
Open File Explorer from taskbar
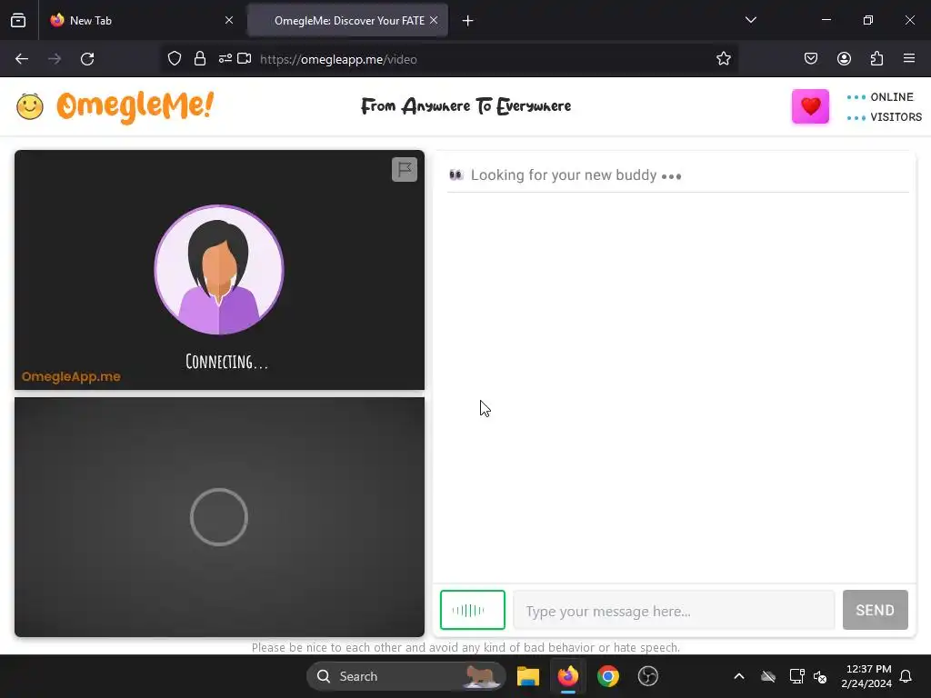click(x=528, y=676)
